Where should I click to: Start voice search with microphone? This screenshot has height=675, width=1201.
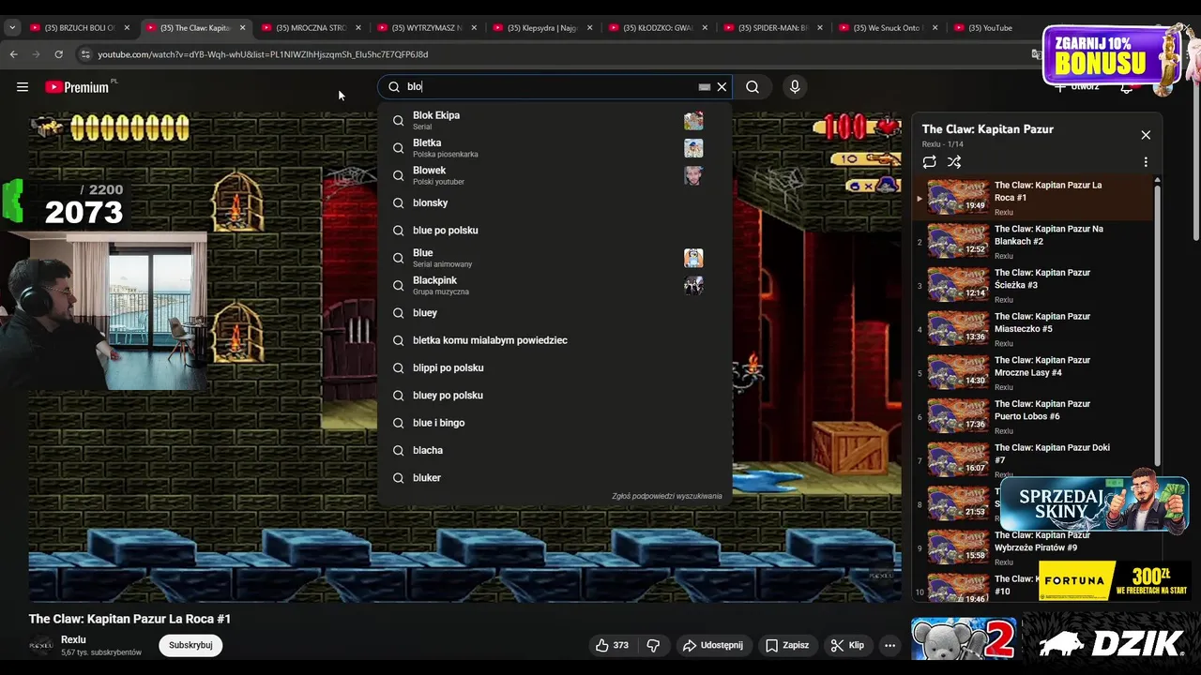(x=795, y=87)
